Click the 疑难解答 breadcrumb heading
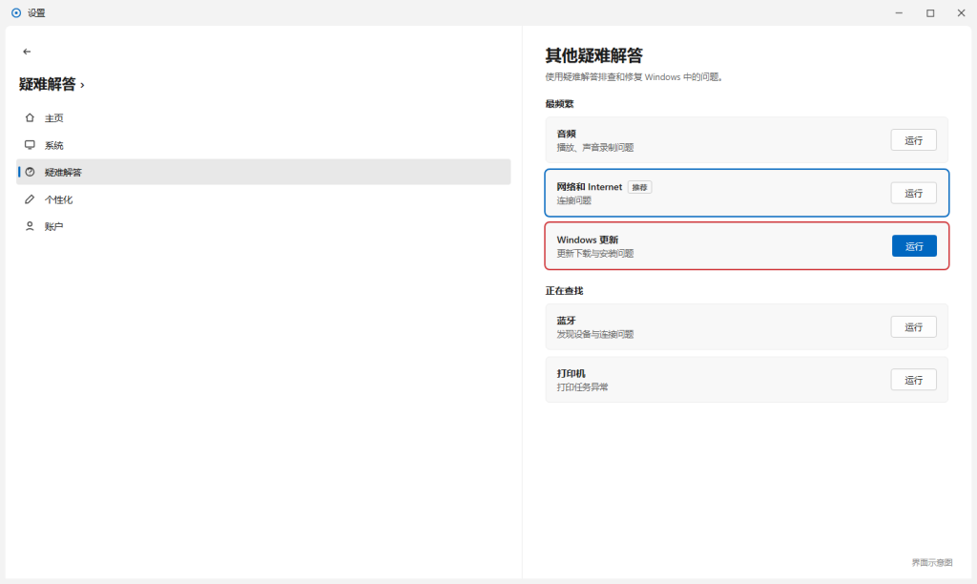This screenshot has height=584, width=977. (x=48, y=84)
